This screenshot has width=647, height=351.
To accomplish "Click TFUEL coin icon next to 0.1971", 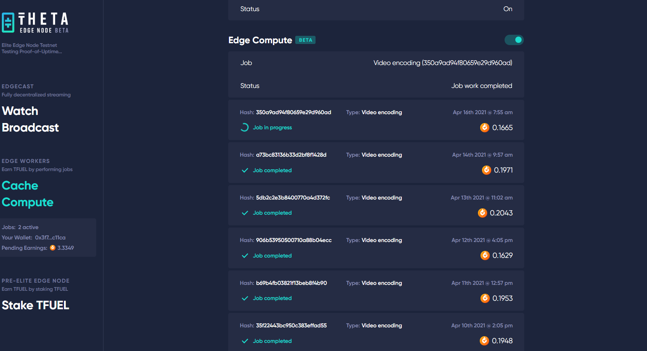I will click(486, 170).
